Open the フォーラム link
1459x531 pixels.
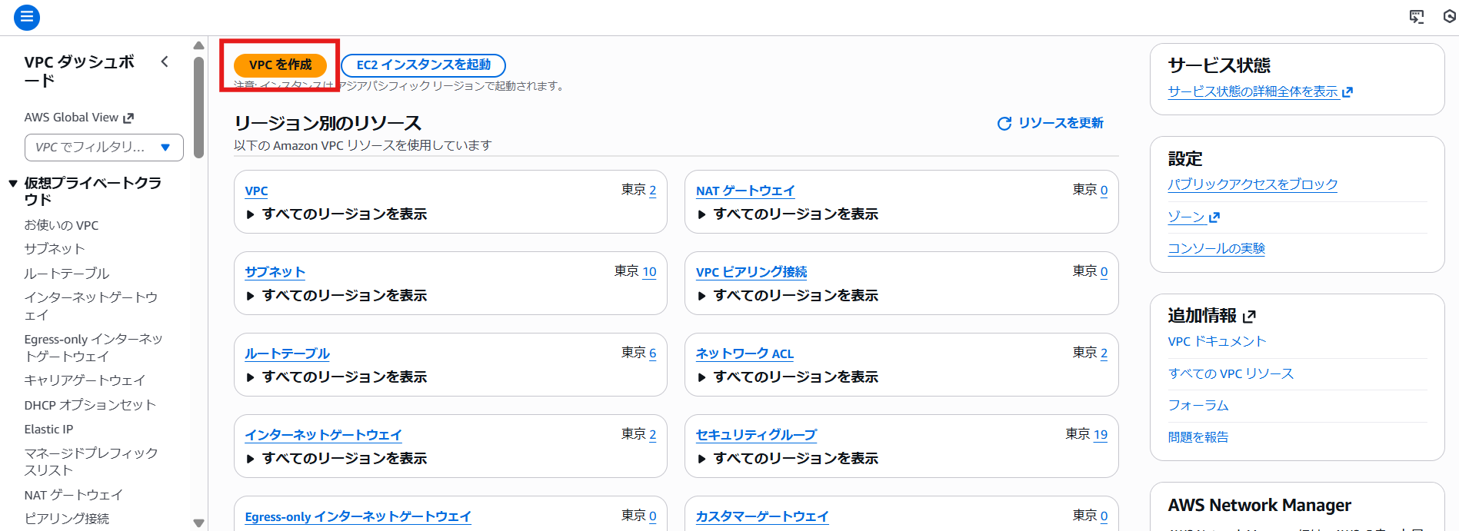click(1198, 405)
